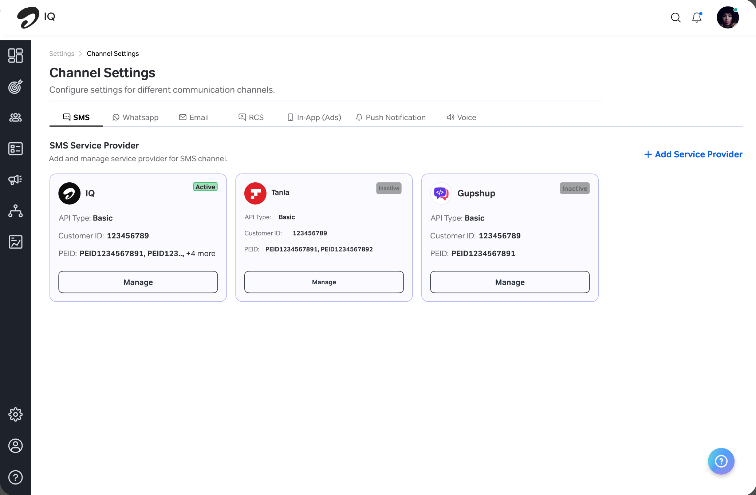Image resolution: width=756 pixels, height=495 pixels.
Task: Switch to the Email tab
Action: pyautogui.click(x=194, y=117)
